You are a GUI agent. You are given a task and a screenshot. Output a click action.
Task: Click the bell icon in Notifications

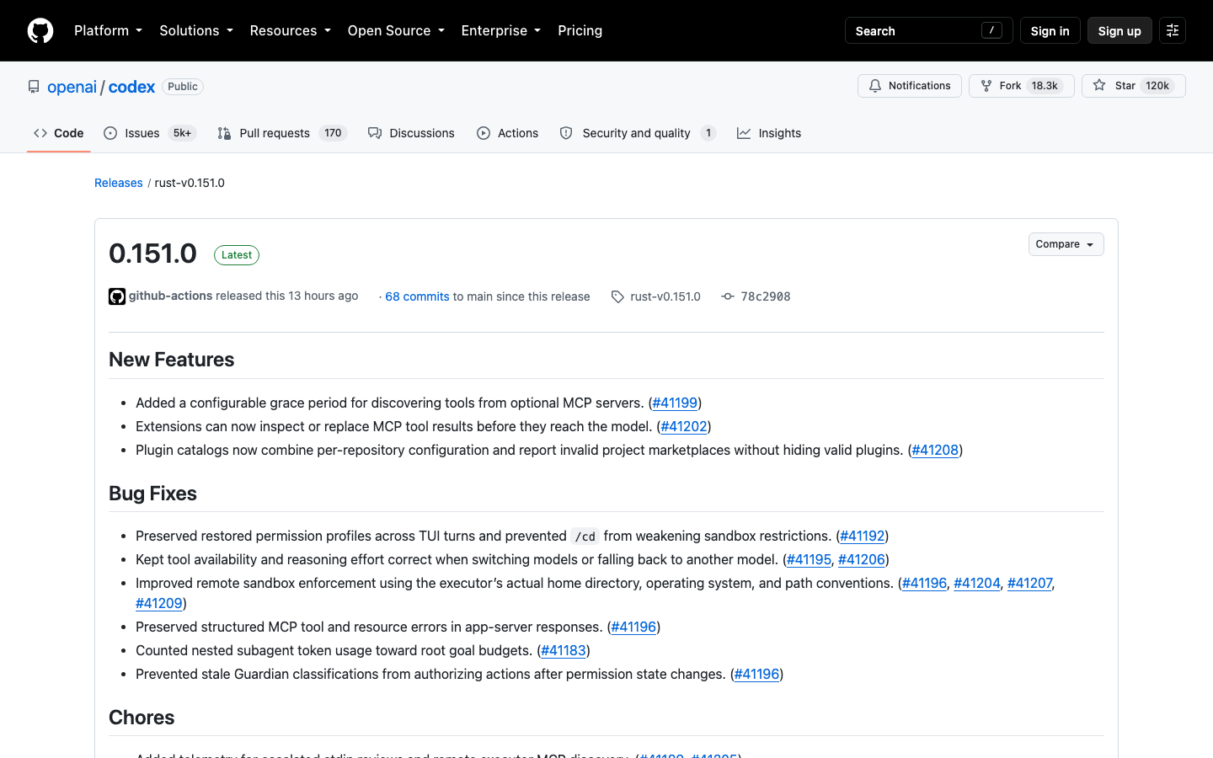(875, 86)
